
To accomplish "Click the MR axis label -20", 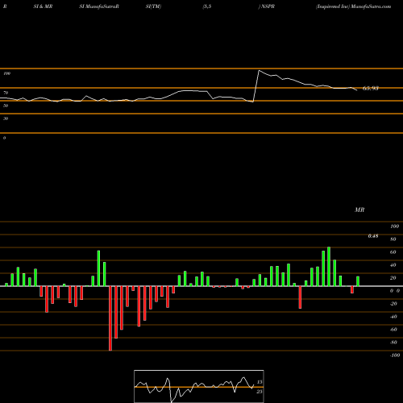I will tap(393, 304).
